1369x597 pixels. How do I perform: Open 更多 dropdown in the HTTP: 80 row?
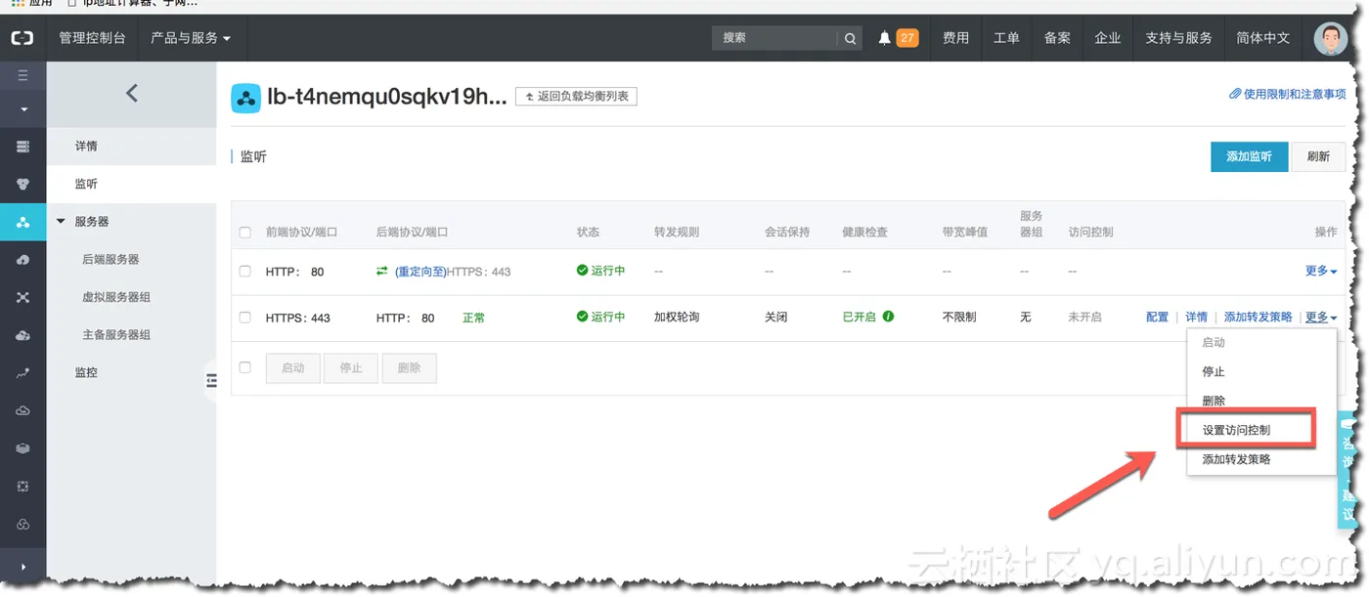coord(1321,271)
